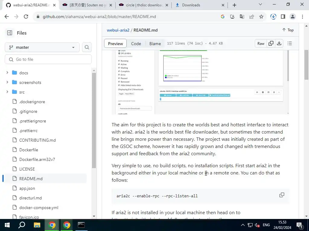Open Dockerfile in file tree
The height and width of the screenshot is (231, 309).
coord(29,150)
